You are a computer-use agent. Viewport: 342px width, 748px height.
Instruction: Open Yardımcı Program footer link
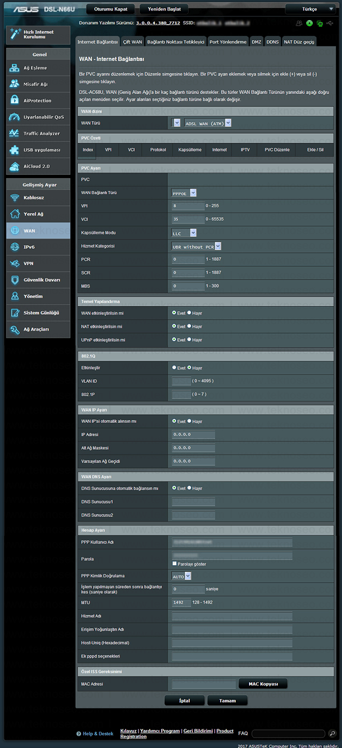tap(159, 731)
